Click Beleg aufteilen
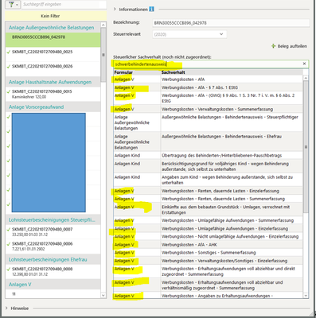316x318 pixels. 292,46
